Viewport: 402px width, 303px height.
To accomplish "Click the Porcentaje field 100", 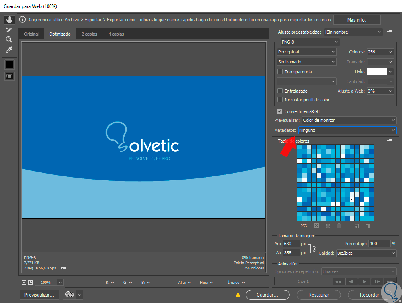I will pos(379,244).
